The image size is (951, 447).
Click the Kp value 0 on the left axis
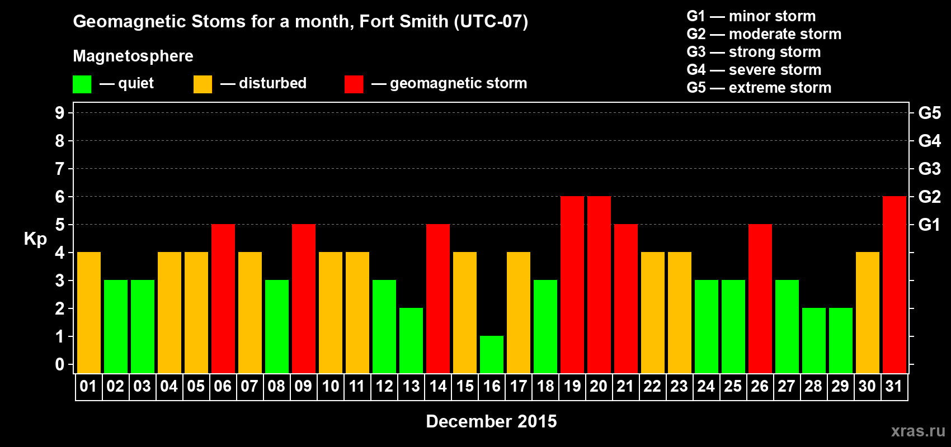click(60, 364)
